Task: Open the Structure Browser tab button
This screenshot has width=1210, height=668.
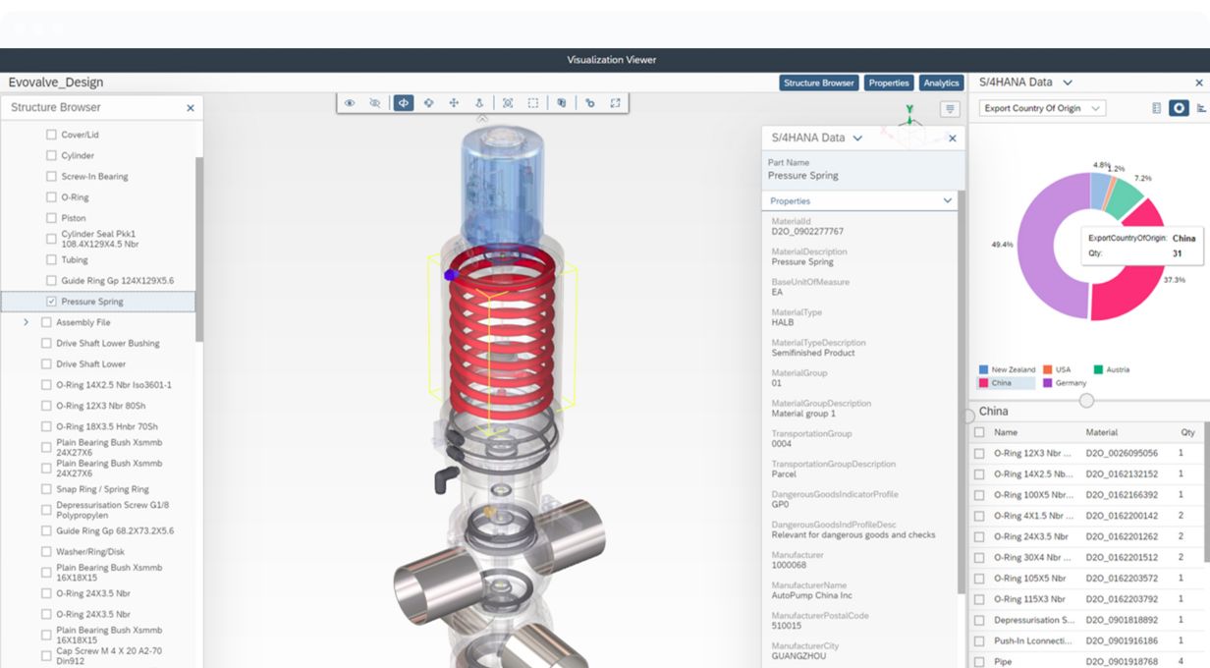Action: (x=819, y=83)
